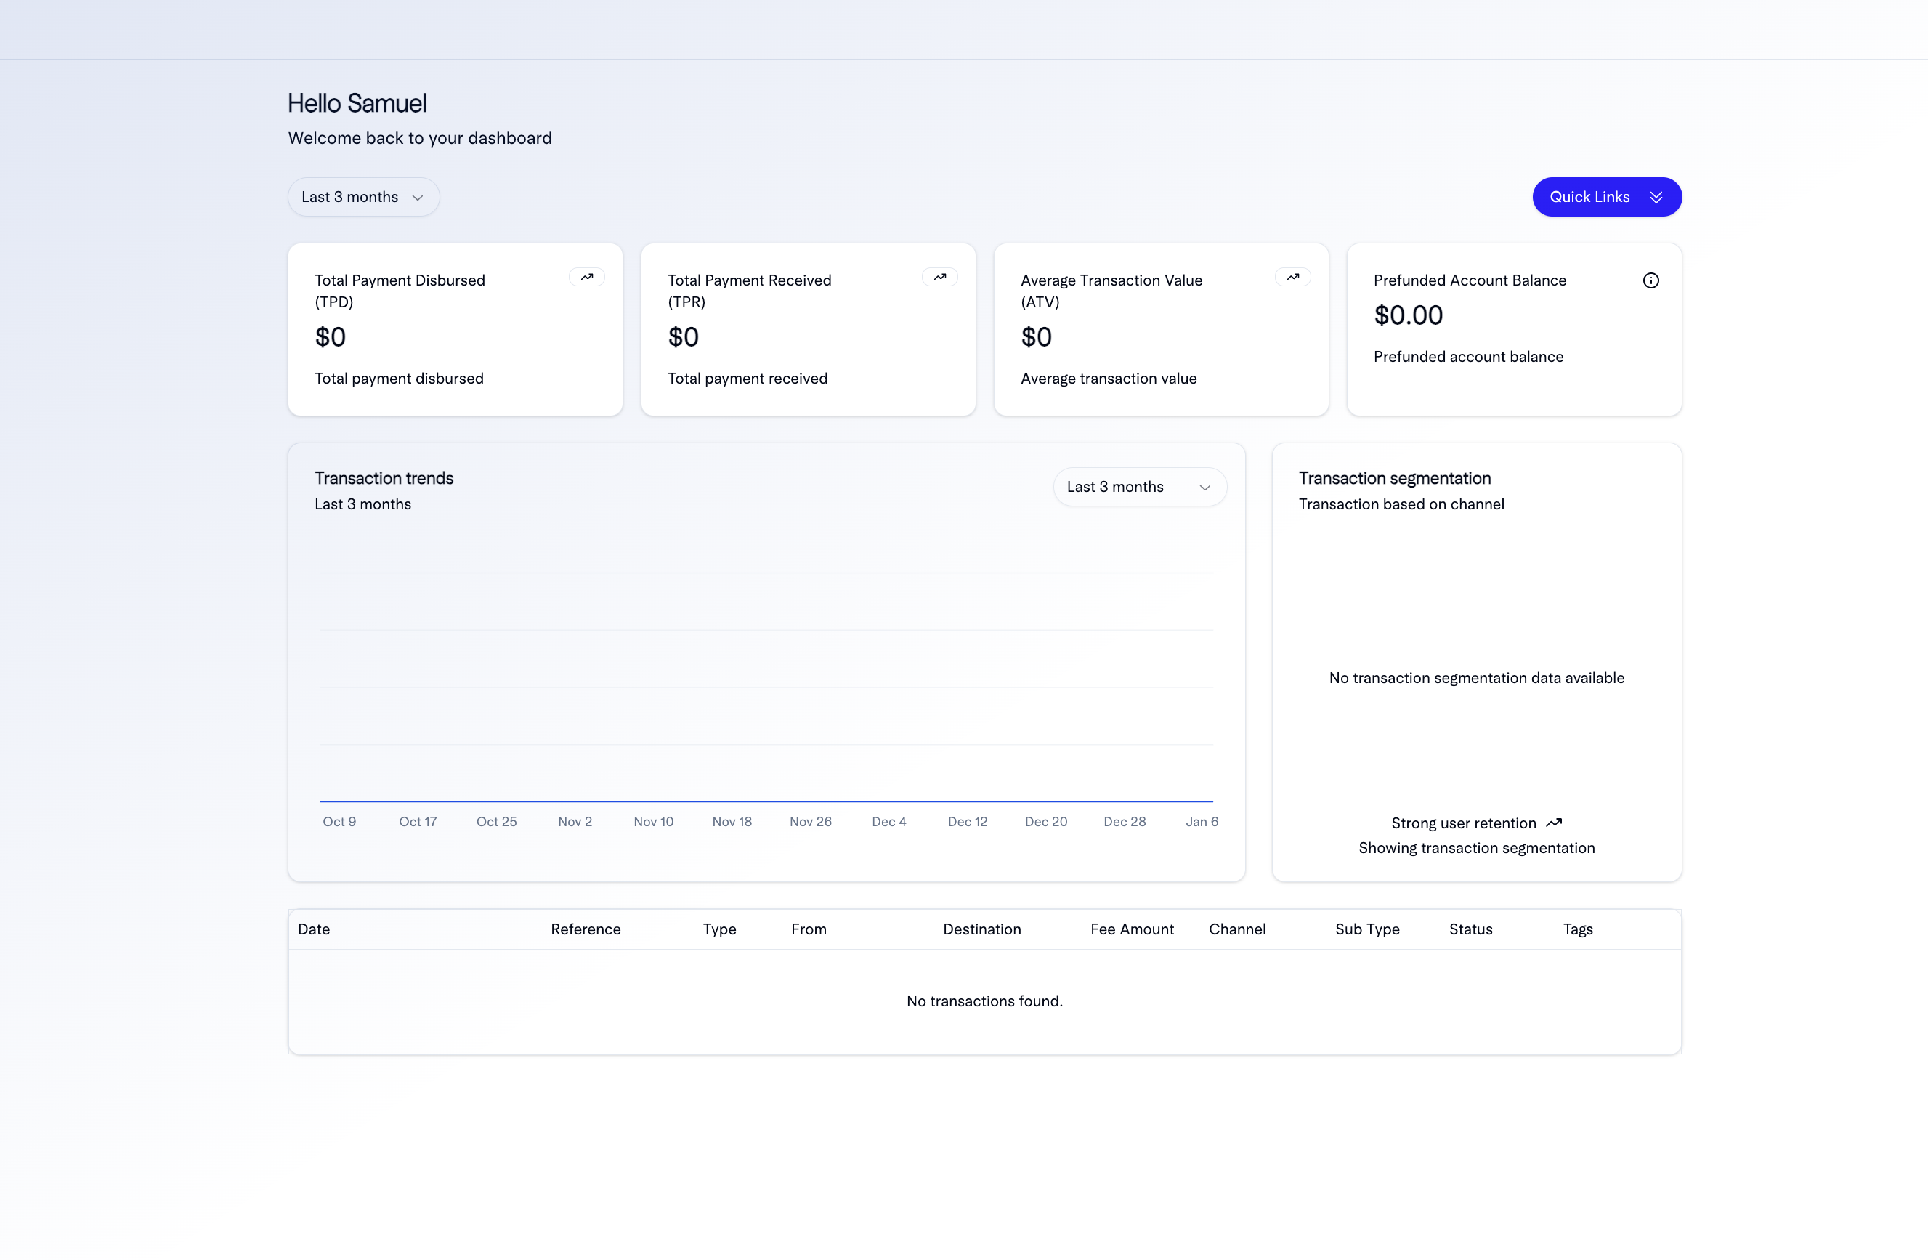Viewport: 1928px width, 1260px height.
Task: Click the upward arrow next to Strong user retention
Action: click(x=1554, y=822)
